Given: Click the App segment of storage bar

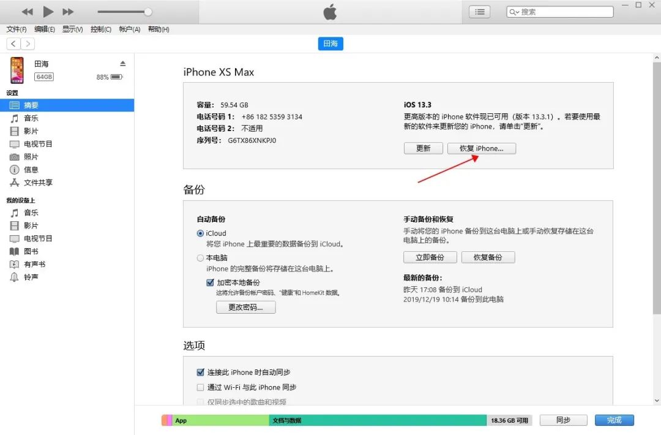Looking at the screenshot, I should [x=220, y=420].
